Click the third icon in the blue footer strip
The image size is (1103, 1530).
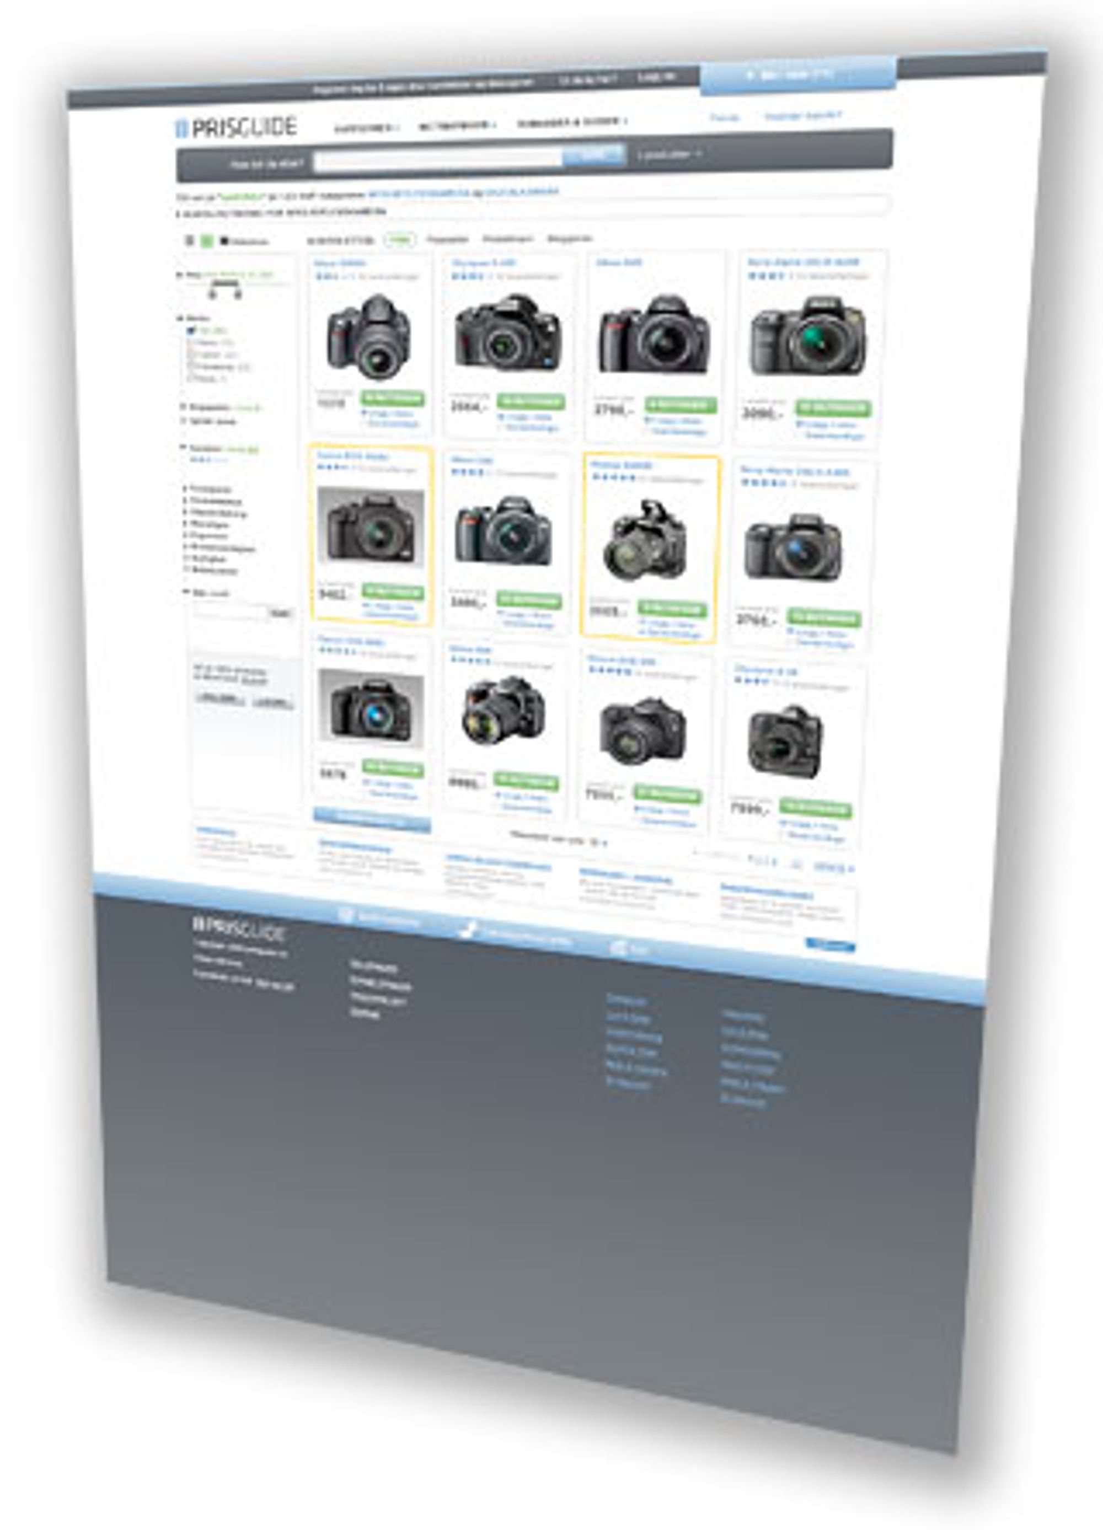pos(618,947)
